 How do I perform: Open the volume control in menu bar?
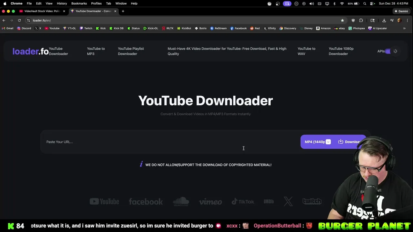click(312, 4)
